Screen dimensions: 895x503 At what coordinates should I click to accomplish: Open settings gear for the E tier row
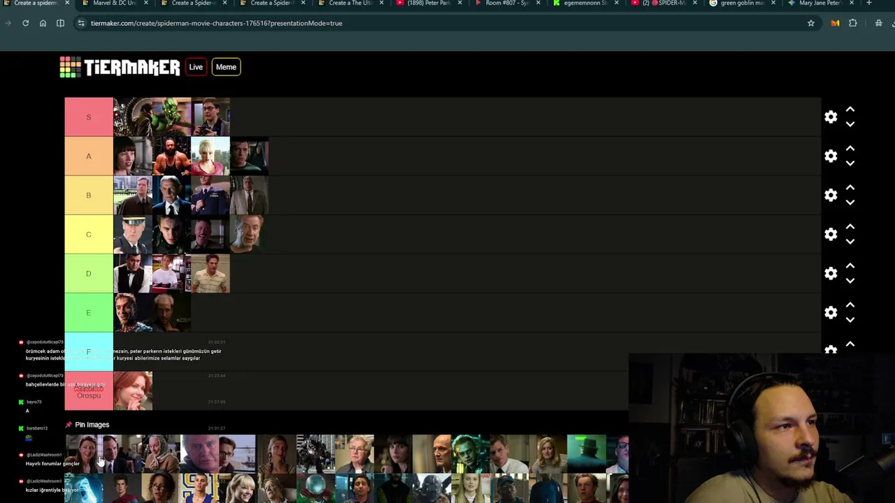coord(831,313)
